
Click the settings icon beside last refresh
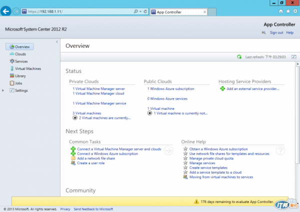pyautogui.click(x=294, y=57)
